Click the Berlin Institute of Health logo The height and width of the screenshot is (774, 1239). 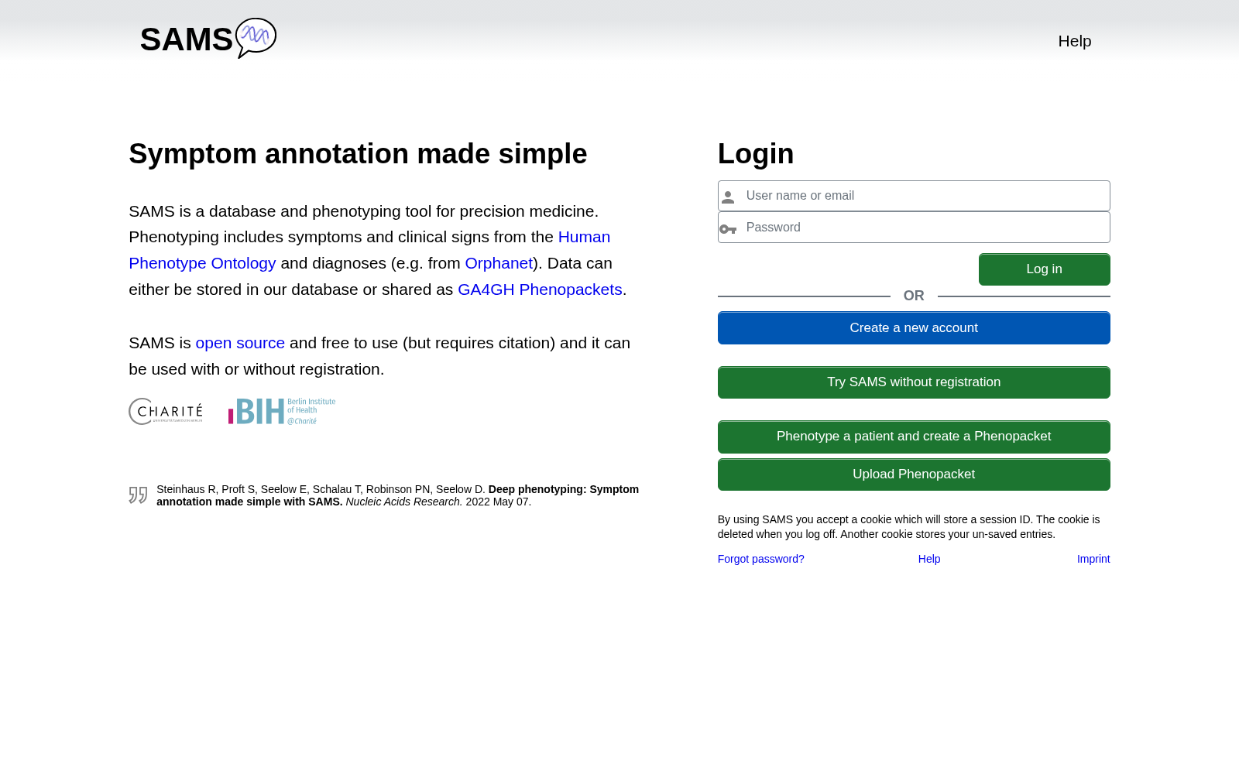(282, 412)
